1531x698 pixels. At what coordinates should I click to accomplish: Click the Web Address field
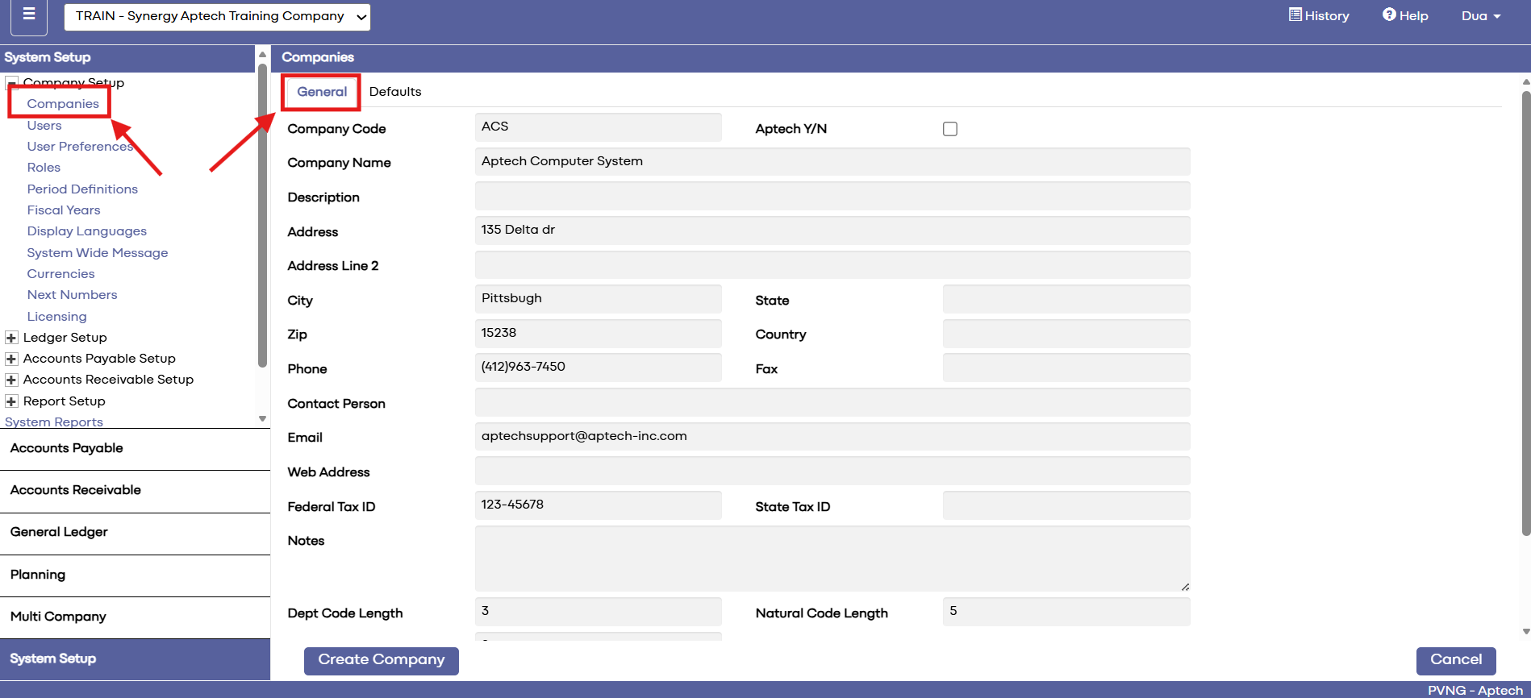[x=832, y=471]
